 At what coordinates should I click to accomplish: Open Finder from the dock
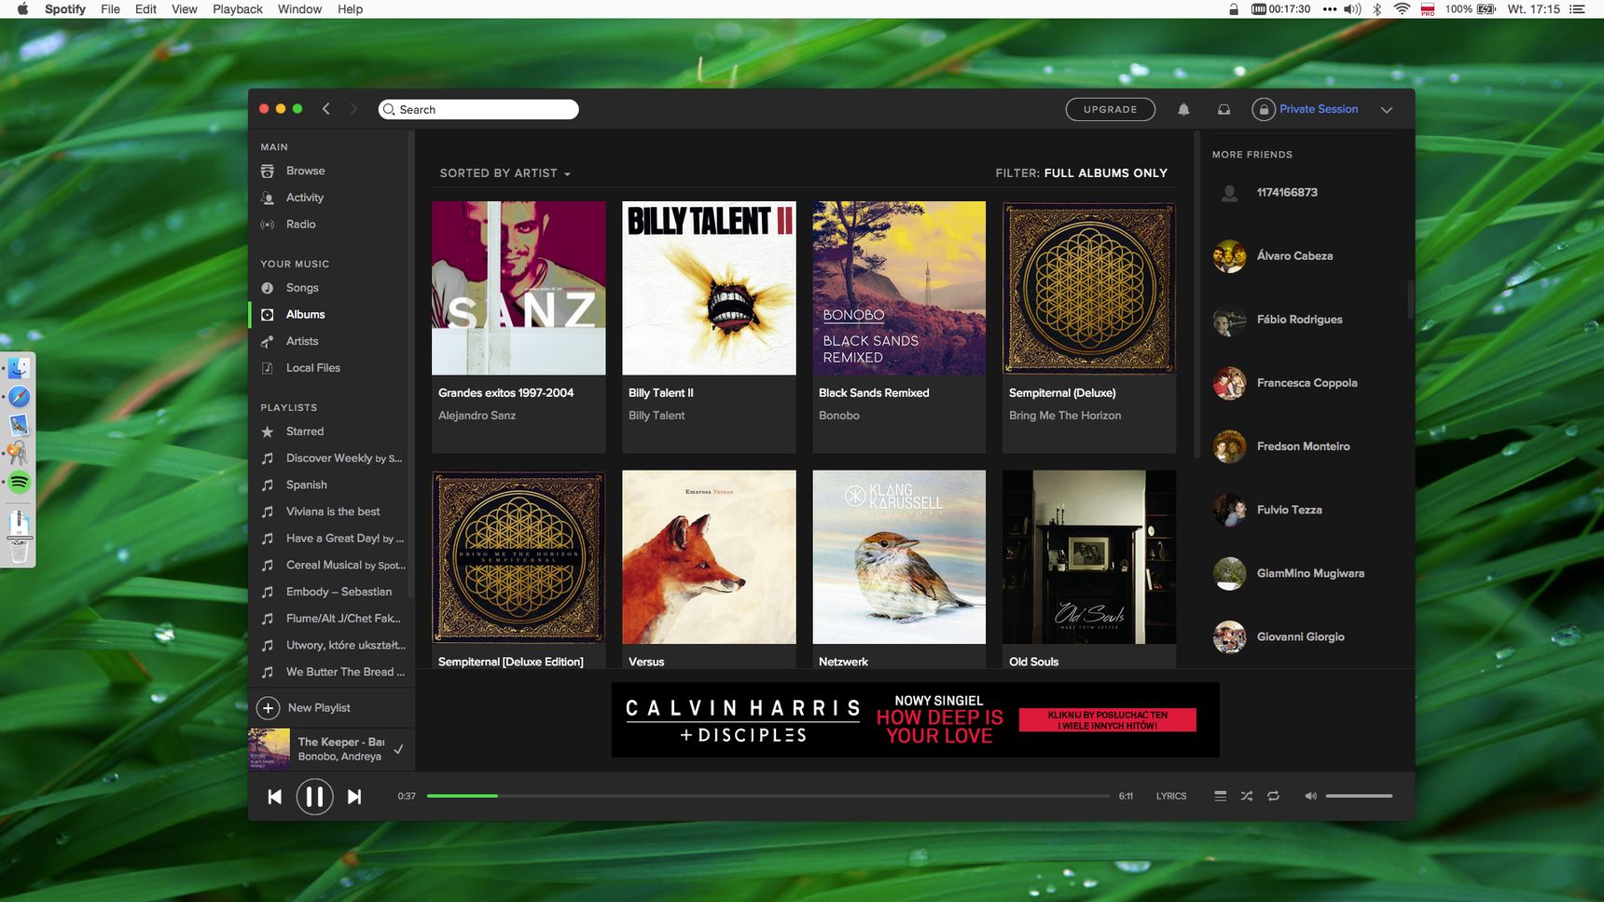(19, 368)
